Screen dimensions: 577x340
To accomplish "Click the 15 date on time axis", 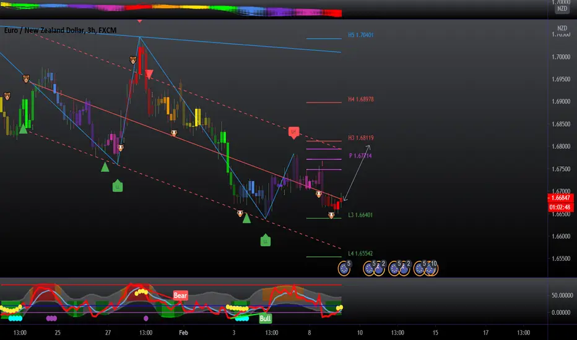I will tap(435, 333).
